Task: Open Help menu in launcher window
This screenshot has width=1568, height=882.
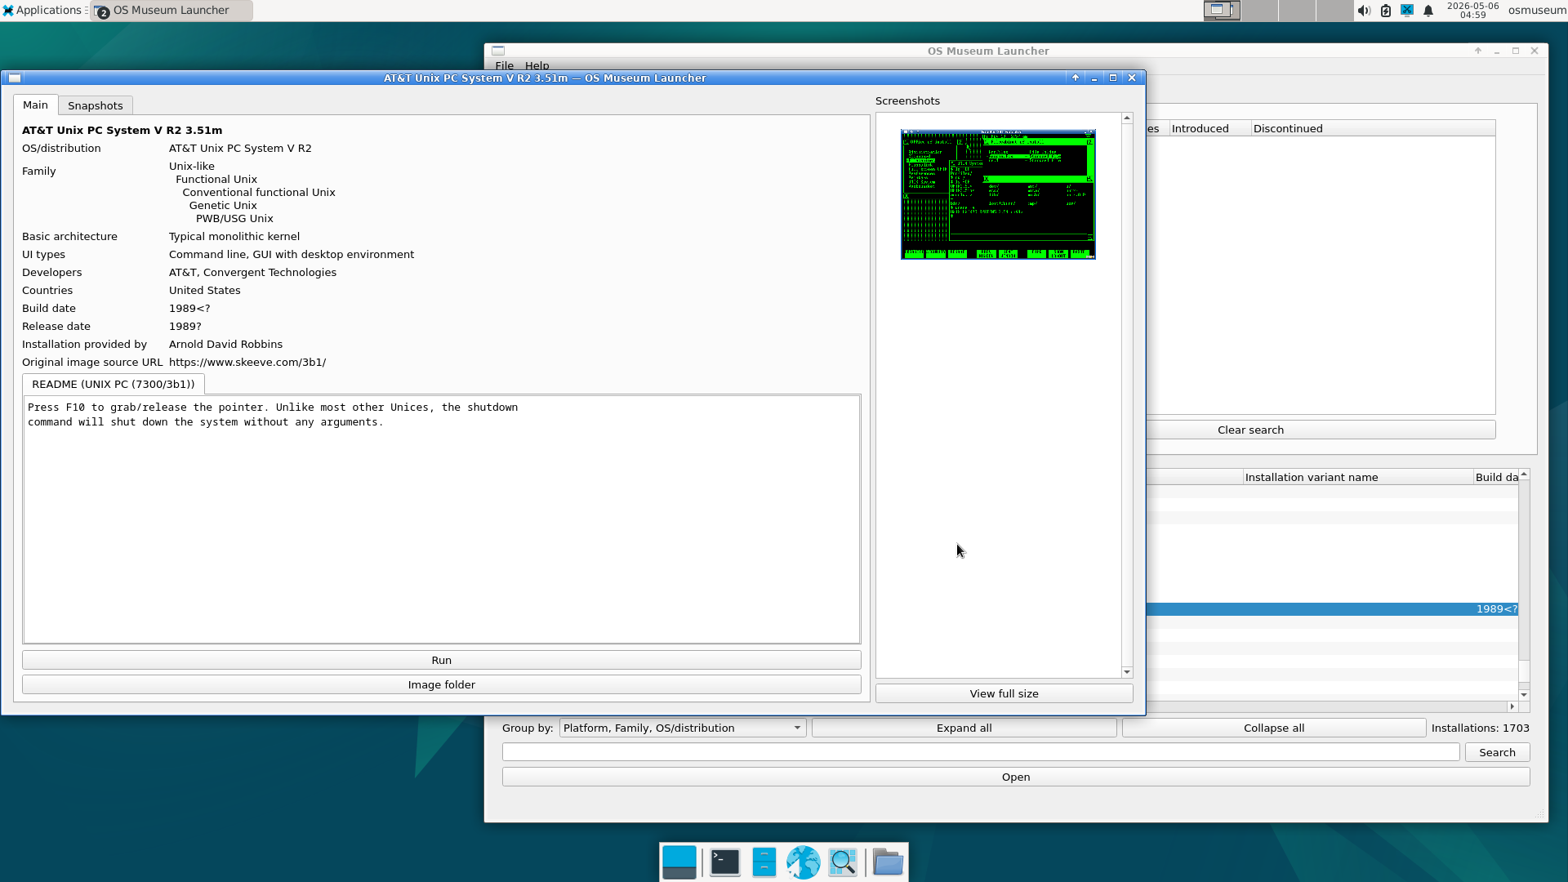Action: click(x=537, y=65)
